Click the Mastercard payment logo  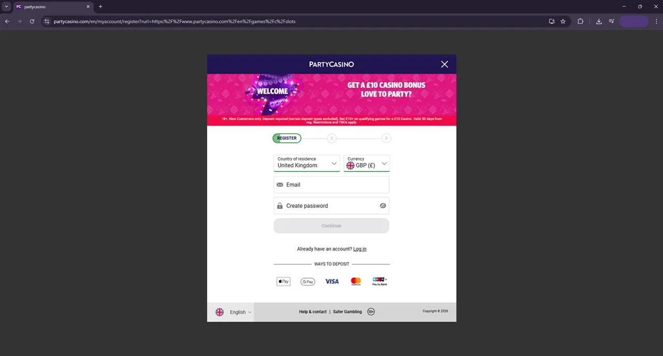coord(356,281)
